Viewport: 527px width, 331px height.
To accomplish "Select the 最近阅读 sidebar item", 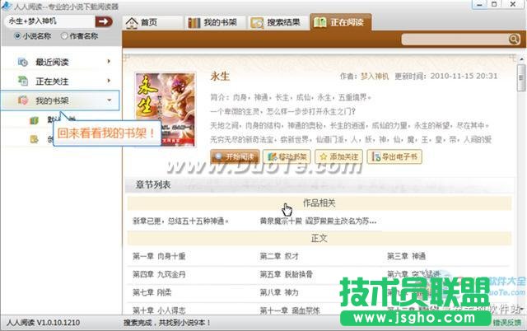I will [x=60, y=62].
